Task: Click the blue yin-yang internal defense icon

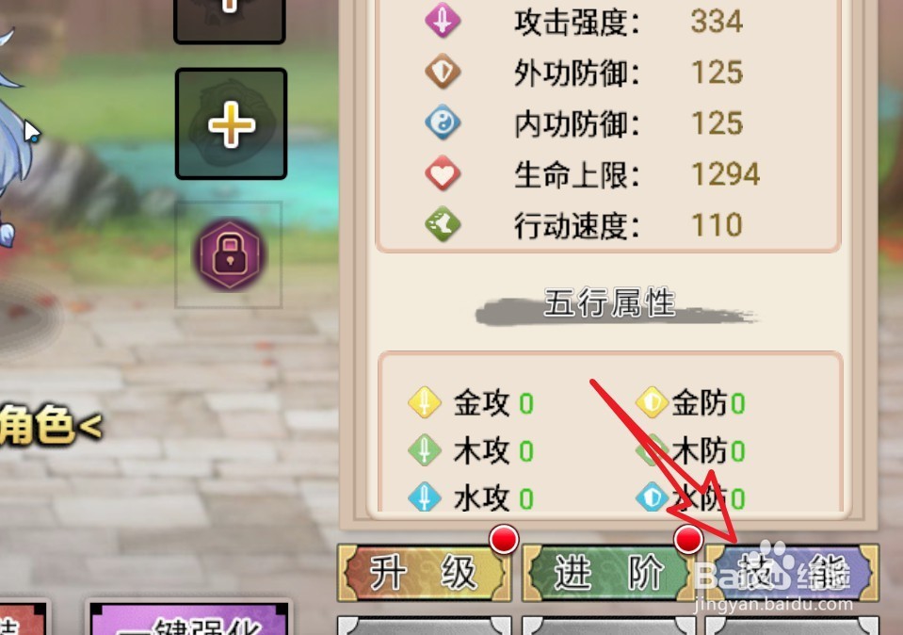Action: click(443, 122)
